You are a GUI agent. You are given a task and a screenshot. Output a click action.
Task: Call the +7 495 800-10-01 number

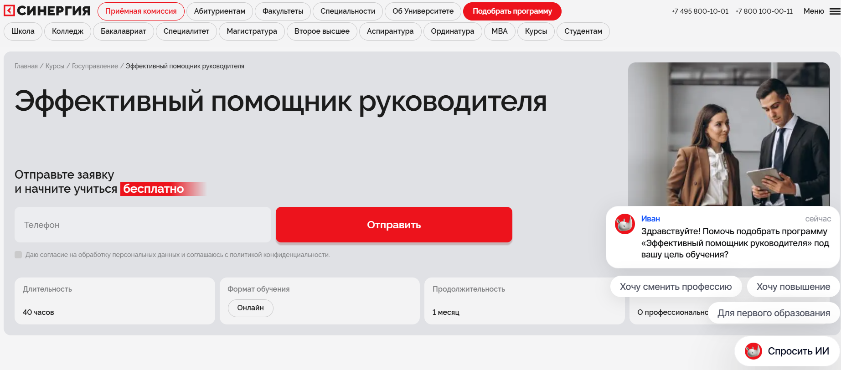point(700,11)
